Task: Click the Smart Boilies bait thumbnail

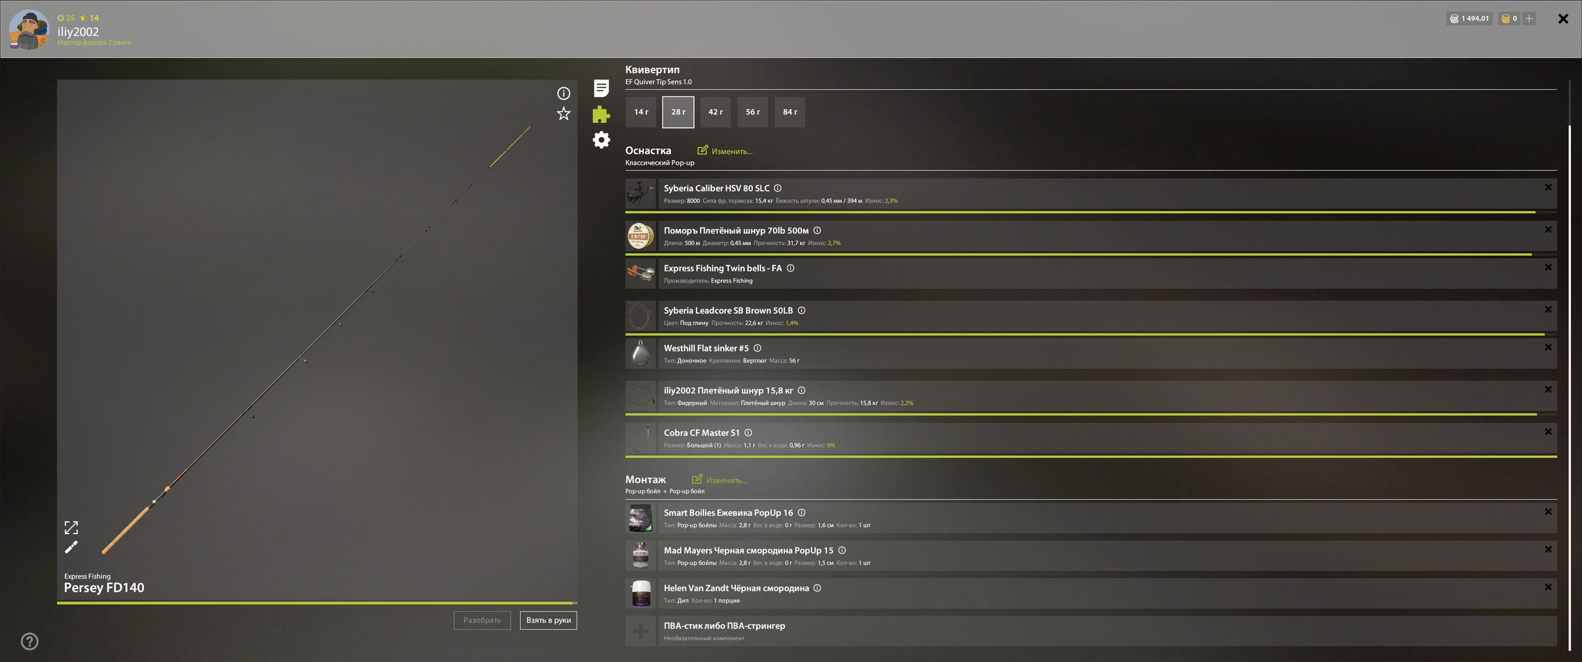Action: (640, 518)
